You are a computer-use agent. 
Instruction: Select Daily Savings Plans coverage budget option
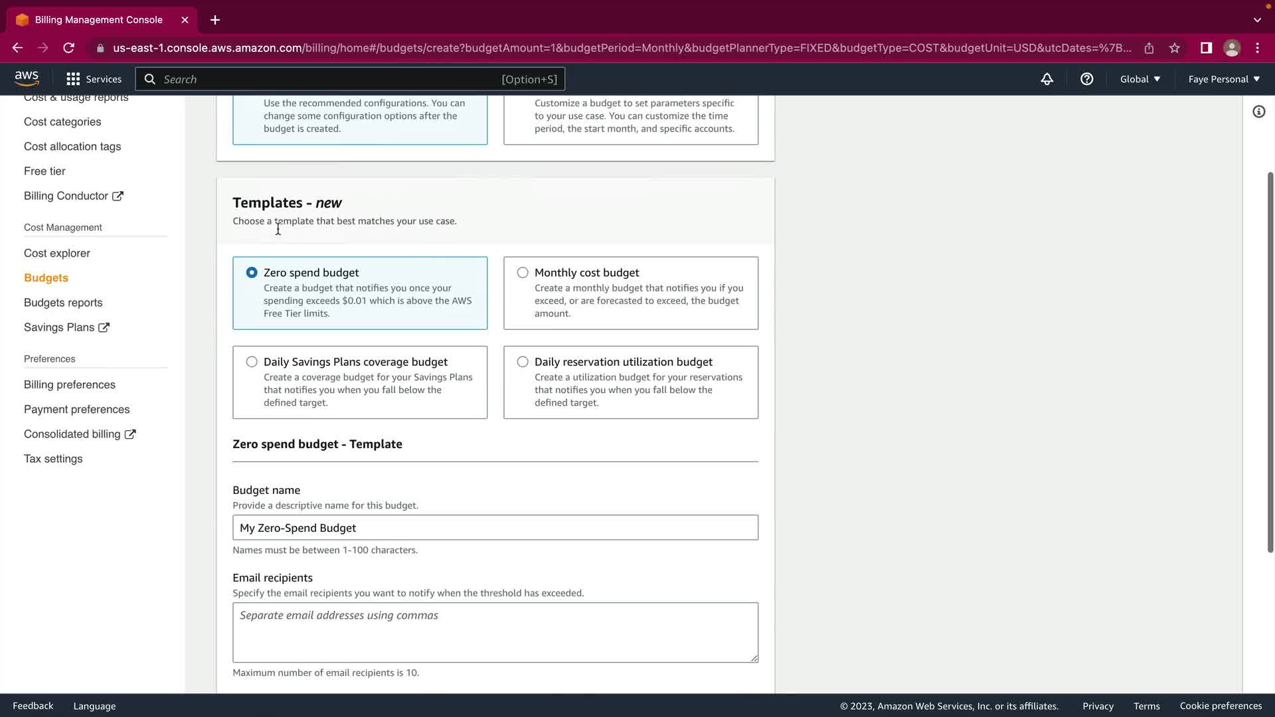pos(252,362)
